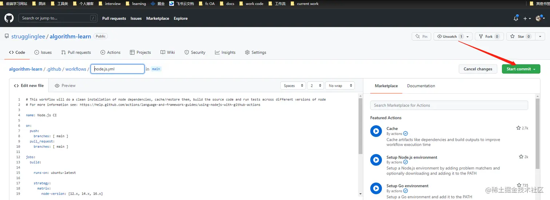Go to .github folder breadcrumb
550x200 pixels.
coord(53,69)
